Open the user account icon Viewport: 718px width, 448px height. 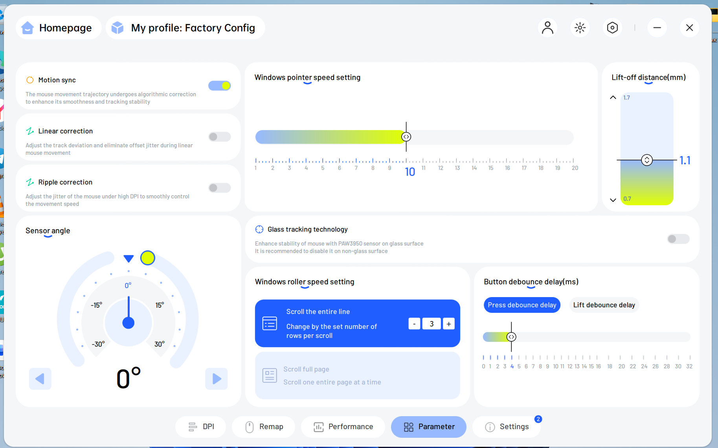coord(547,28)
